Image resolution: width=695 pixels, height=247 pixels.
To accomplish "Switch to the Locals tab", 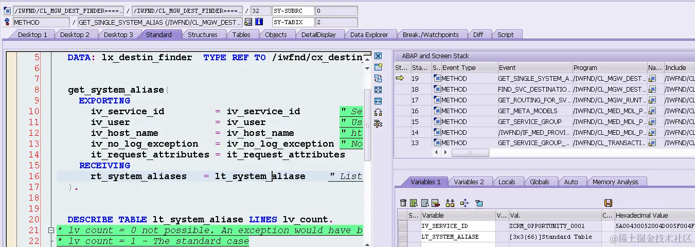I will [x=507, y=182].
